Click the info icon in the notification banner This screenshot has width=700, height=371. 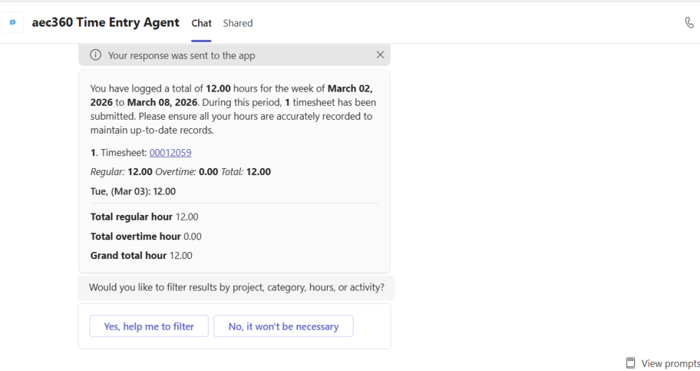[95, 55]
